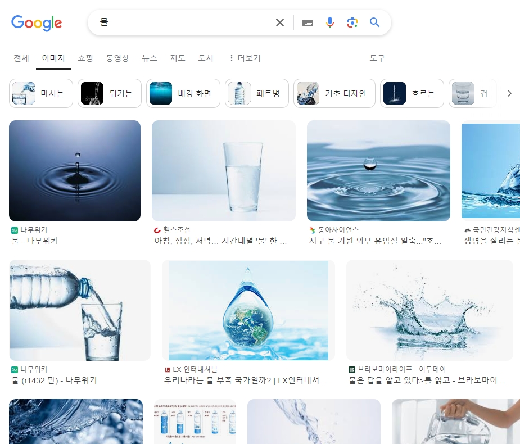Choose the 기초 디자인 filter chip
This screenshot has width=520, height=444.
pyautogui.click(x=334, y=93)
